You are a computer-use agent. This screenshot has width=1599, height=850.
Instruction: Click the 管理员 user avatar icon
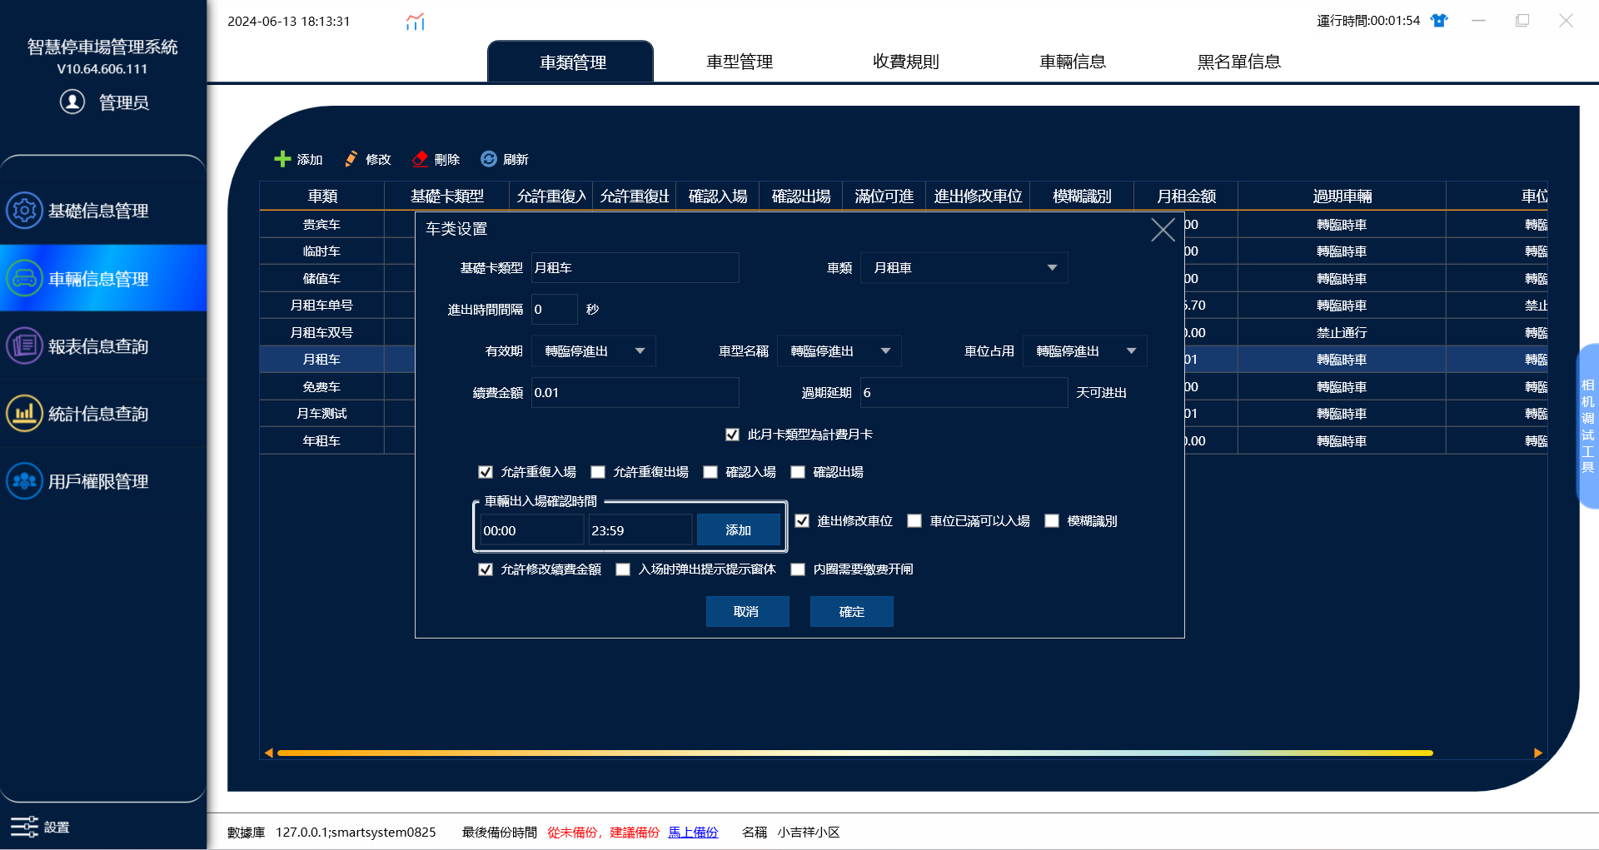pos(72,102)
